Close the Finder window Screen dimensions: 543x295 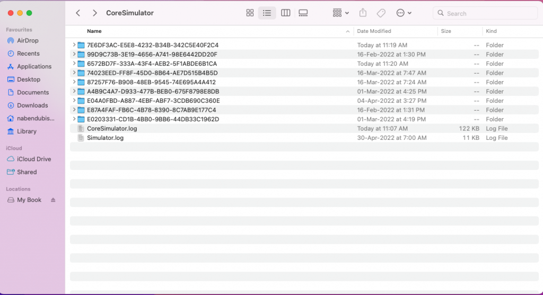11,13
